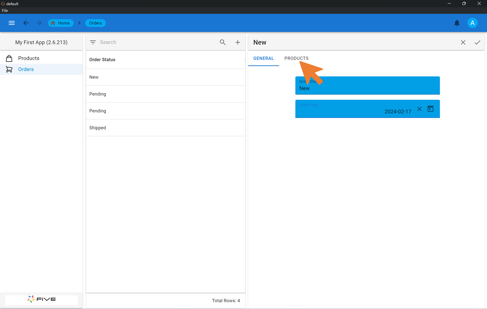Viewport: 487px width, 309px height.
Task: Save the record with the checkmark
Action: (477, 42)
